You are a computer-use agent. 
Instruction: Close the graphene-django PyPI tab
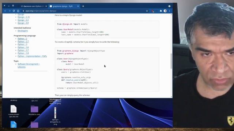click(78, 6)
